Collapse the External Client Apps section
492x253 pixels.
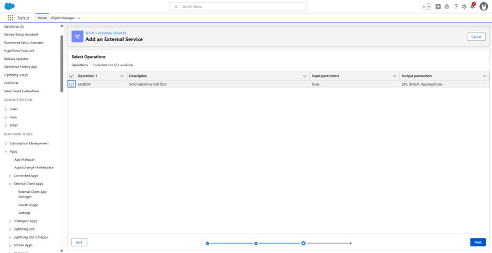10,184
